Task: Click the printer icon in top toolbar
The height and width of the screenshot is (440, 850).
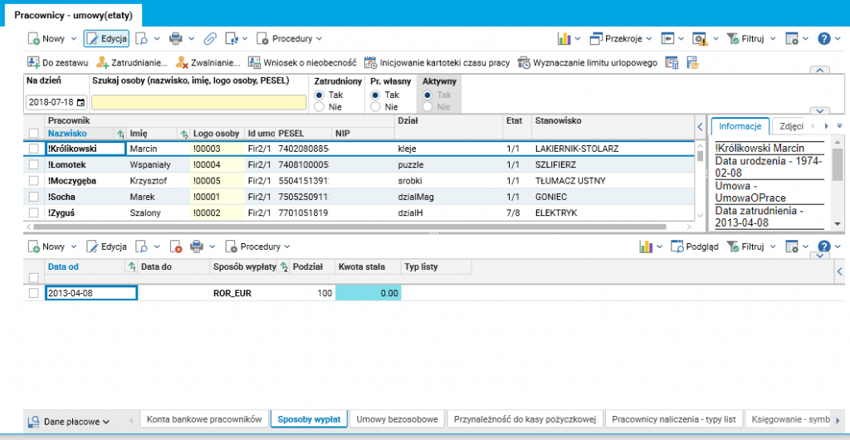Action: pyautogui.click(x=175, y=38)
